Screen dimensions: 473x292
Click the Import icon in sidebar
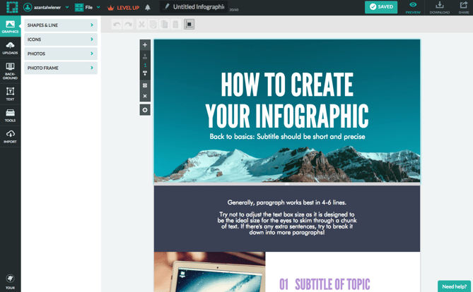10,136
